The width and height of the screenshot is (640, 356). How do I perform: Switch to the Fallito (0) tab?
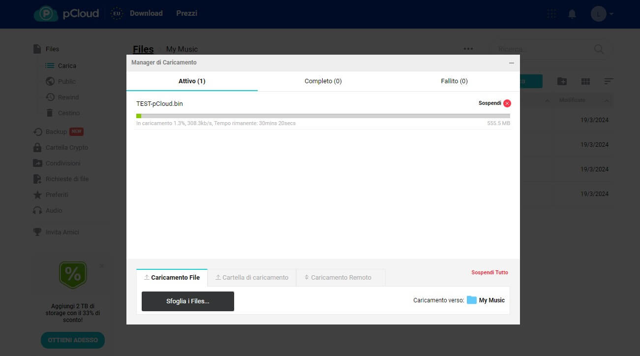454,81
